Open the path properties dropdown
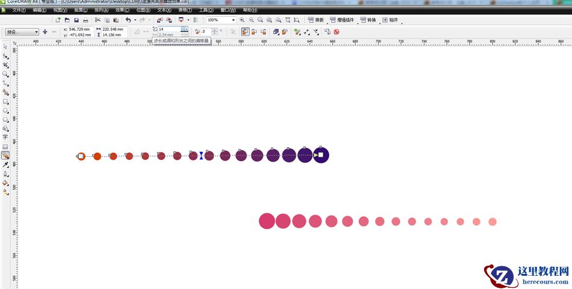 (316, 32)
